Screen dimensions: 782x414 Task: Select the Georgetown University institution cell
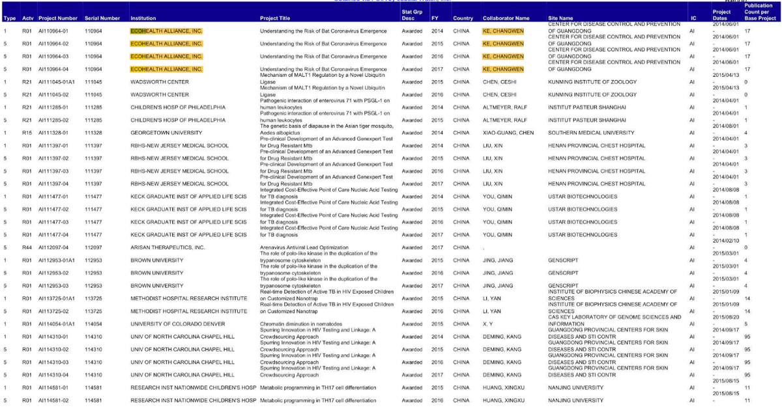pyautogui.click(x=161, y=133)
